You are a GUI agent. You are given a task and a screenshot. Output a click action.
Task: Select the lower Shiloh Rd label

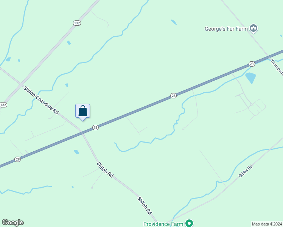pyautogui.click(x=145, y=205)
